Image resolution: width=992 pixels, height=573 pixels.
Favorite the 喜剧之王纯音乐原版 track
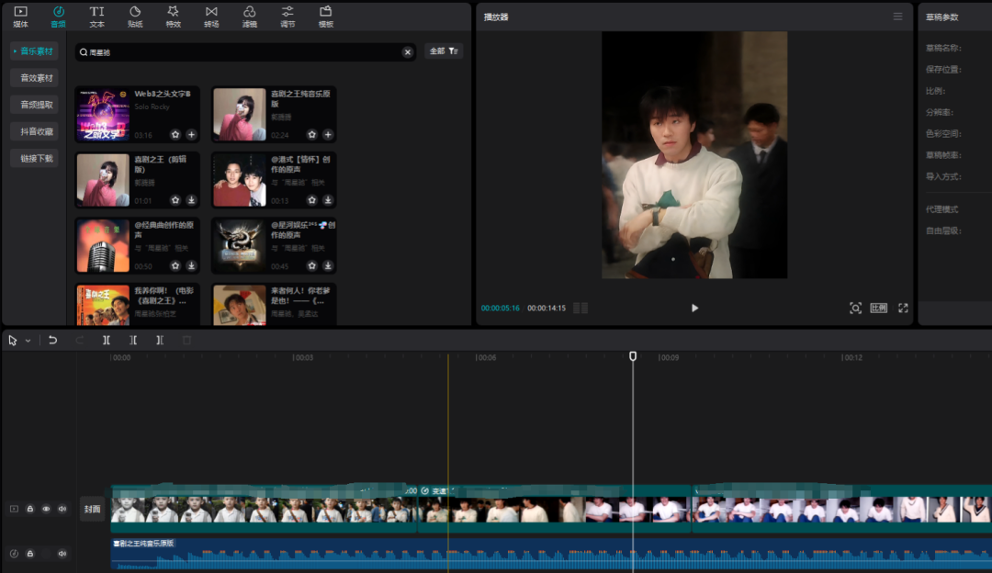(312, 135)
